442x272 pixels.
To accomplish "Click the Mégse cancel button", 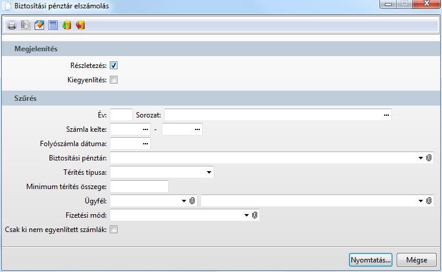I will coord(416,260).
